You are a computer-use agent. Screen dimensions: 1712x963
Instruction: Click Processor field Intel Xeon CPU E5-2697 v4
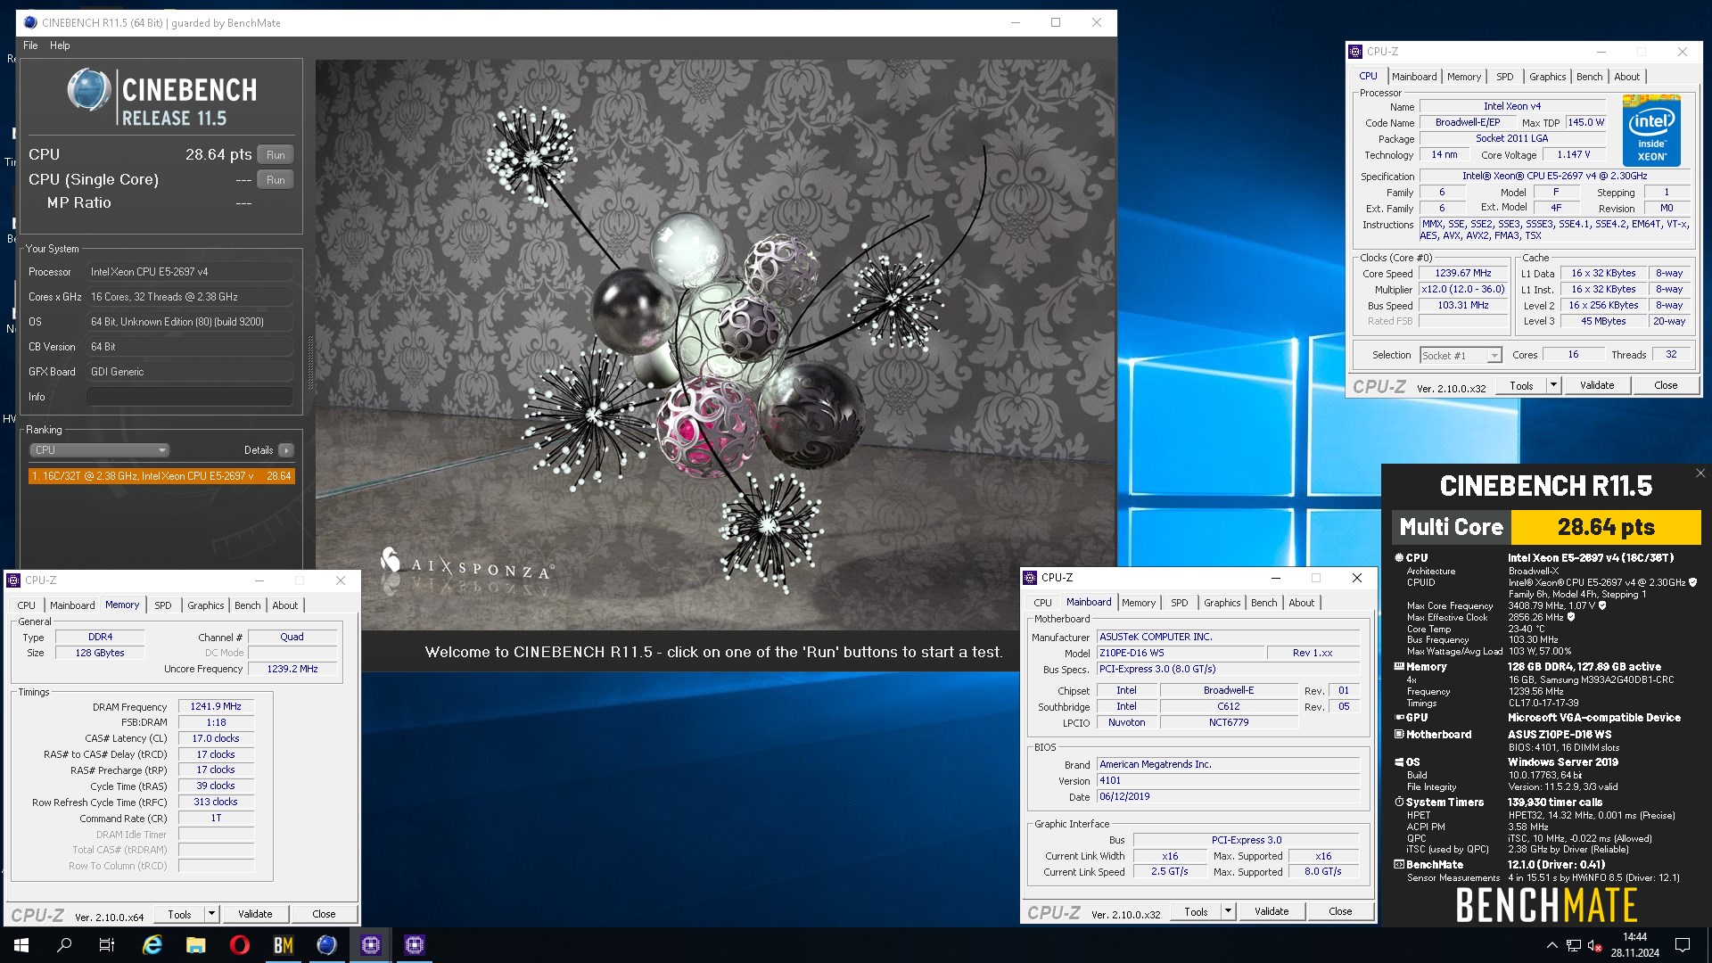(x=190, y=272)
